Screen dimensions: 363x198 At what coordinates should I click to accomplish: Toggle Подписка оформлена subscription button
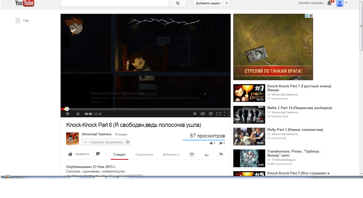pyautogui.click(x=103, y=142)
